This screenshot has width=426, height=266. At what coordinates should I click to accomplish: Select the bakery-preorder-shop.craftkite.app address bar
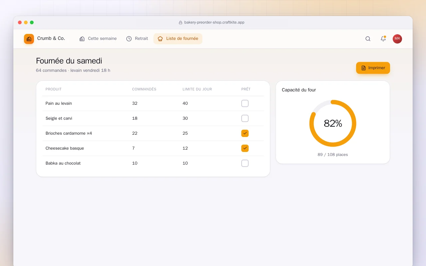click(212, 23)
